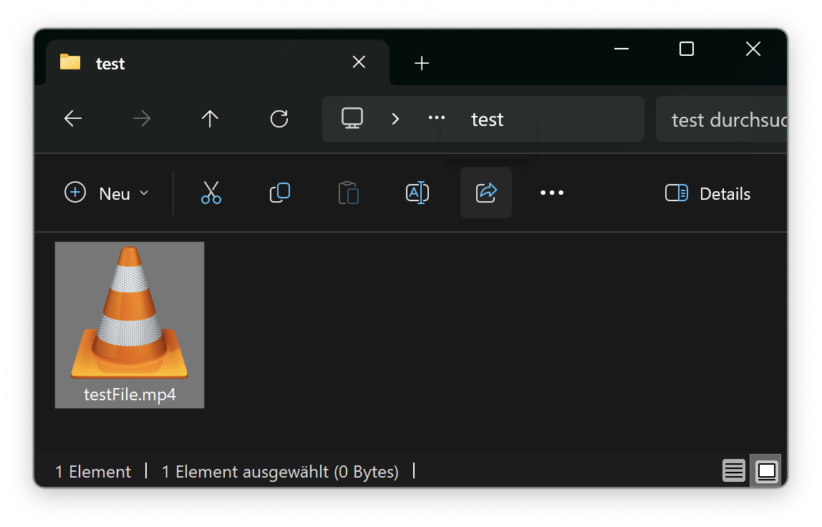This screenshot has width=822, height=527.
Task: Cut the selected file with scissors icon
Action: pyautogui.click(x=211, y=193)
